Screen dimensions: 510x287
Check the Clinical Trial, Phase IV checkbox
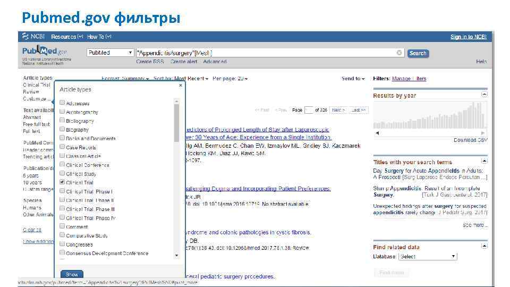tap(62, 217)
